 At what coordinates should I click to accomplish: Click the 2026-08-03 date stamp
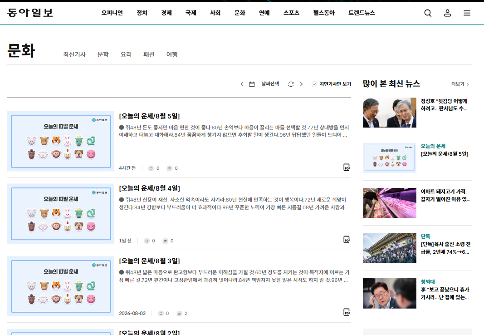coord(132,313)
